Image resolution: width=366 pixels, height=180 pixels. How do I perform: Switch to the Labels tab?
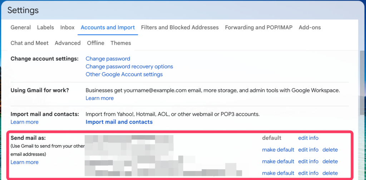pos(45,27)
